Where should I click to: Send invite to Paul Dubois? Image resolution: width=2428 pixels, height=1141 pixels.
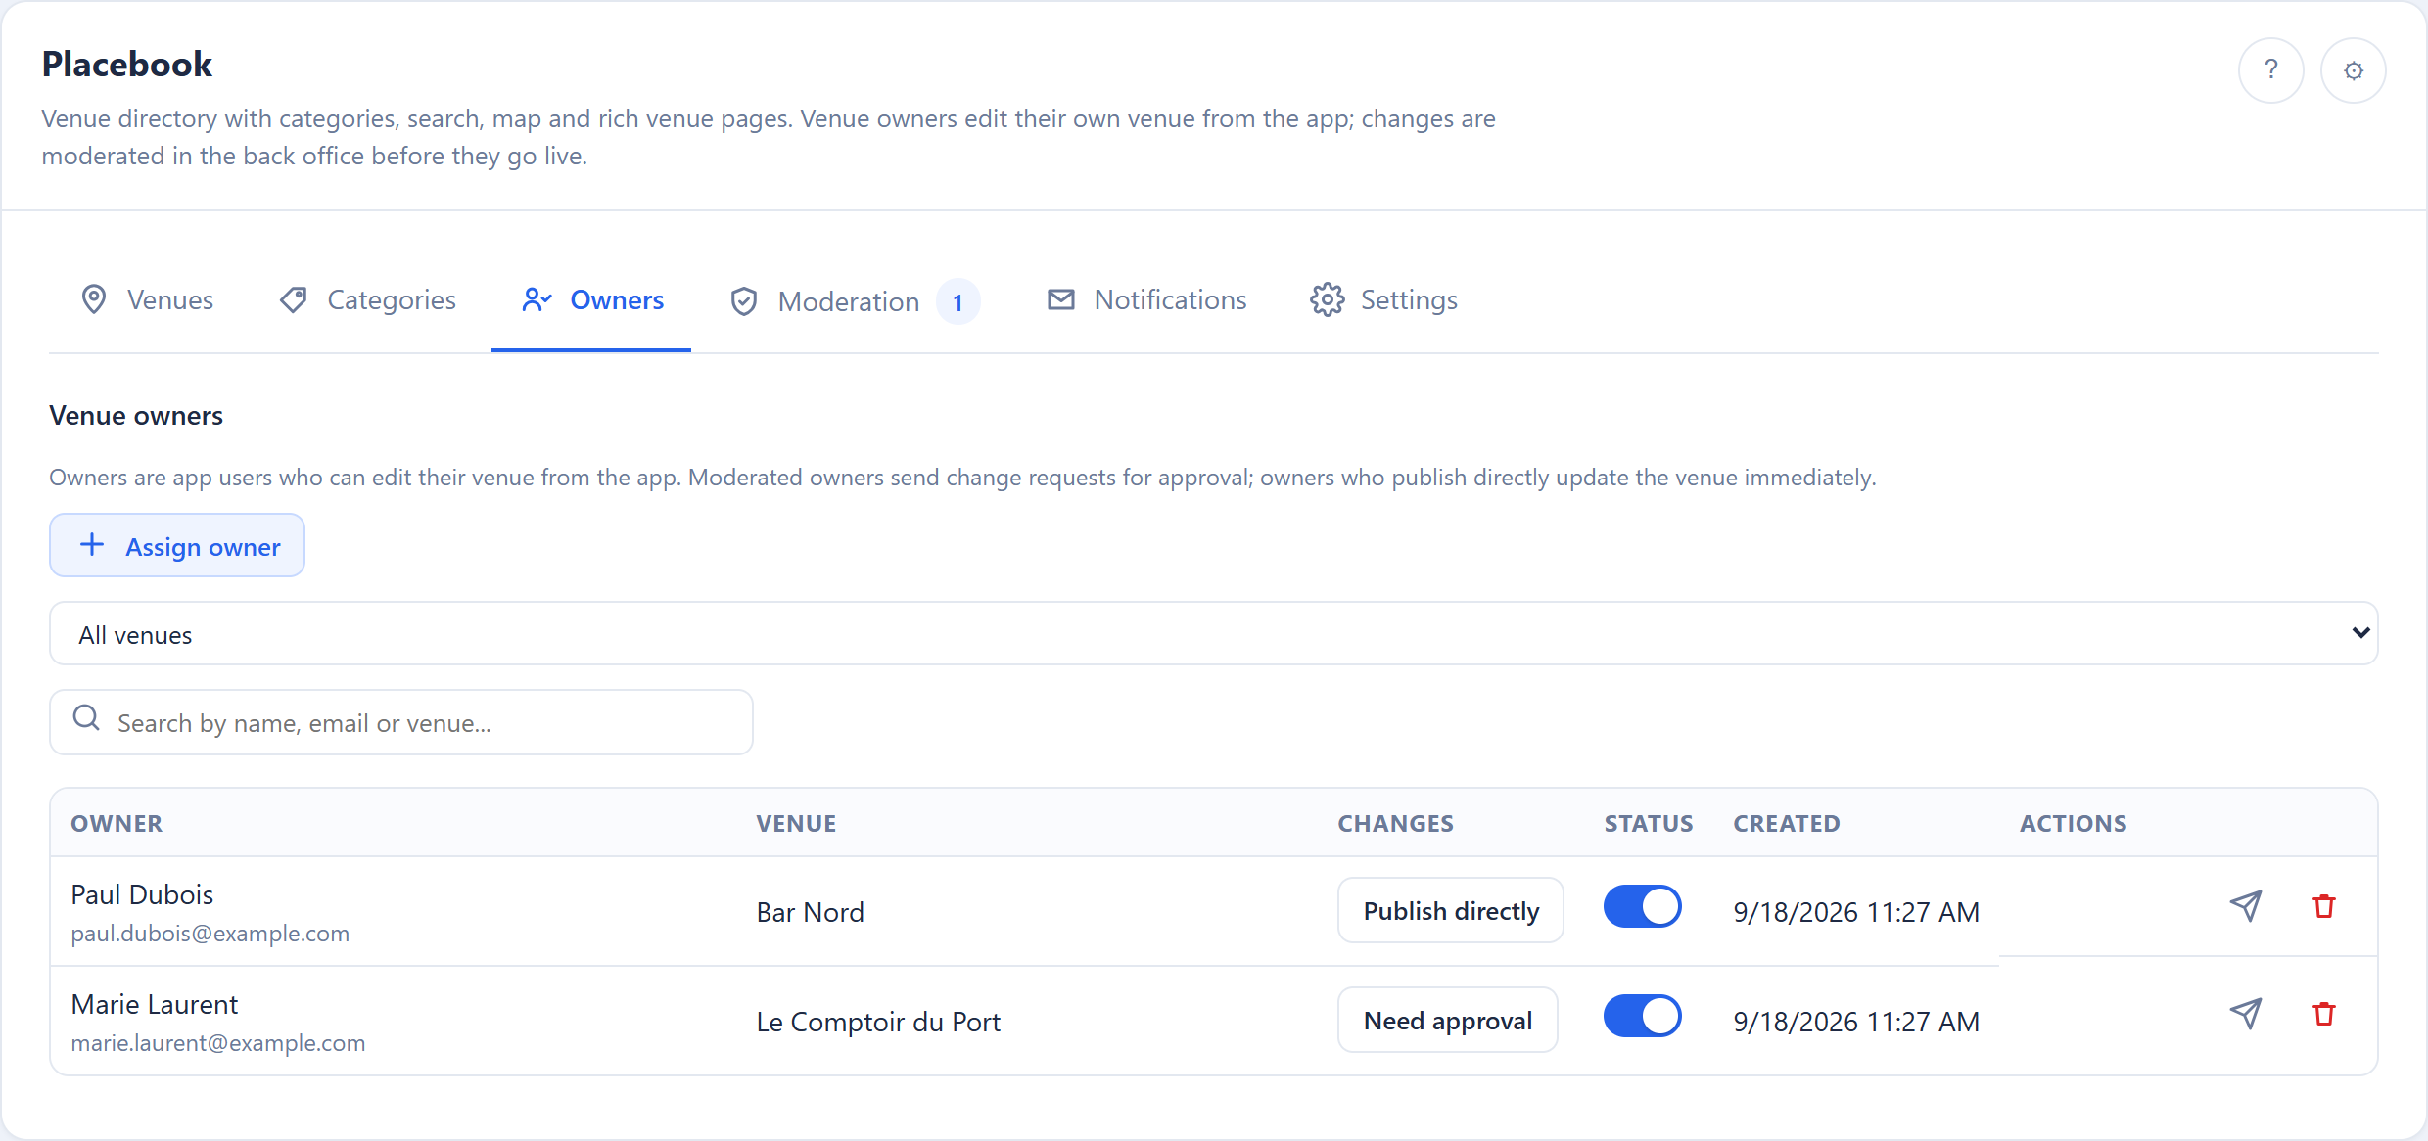pos(2246,906)
